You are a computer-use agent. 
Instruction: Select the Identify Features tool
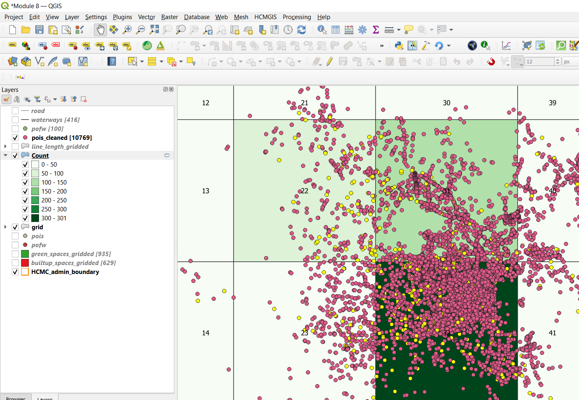(x=322, y=30)
